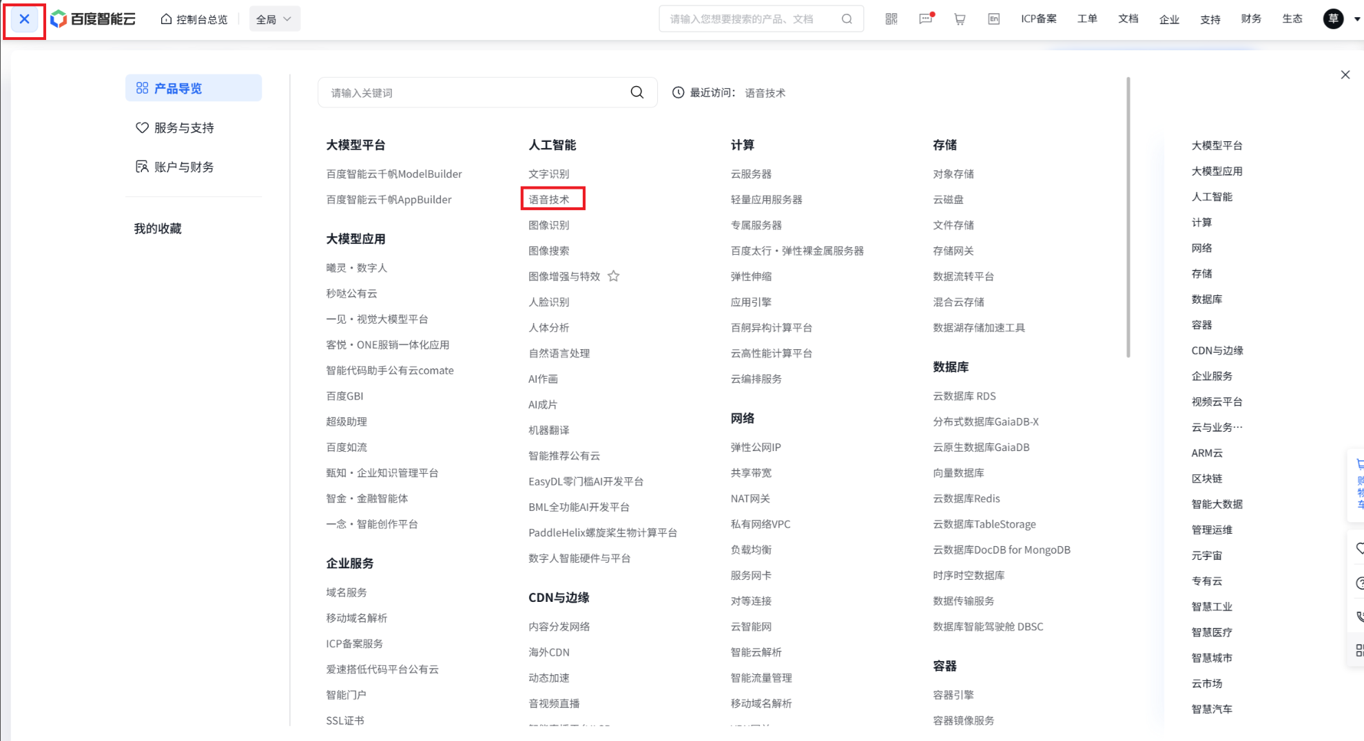Viewport: 1364px width, 741px height.
Task: Jump to 元宇宙 in the right category index
Action: click(x=1207, y=556)
